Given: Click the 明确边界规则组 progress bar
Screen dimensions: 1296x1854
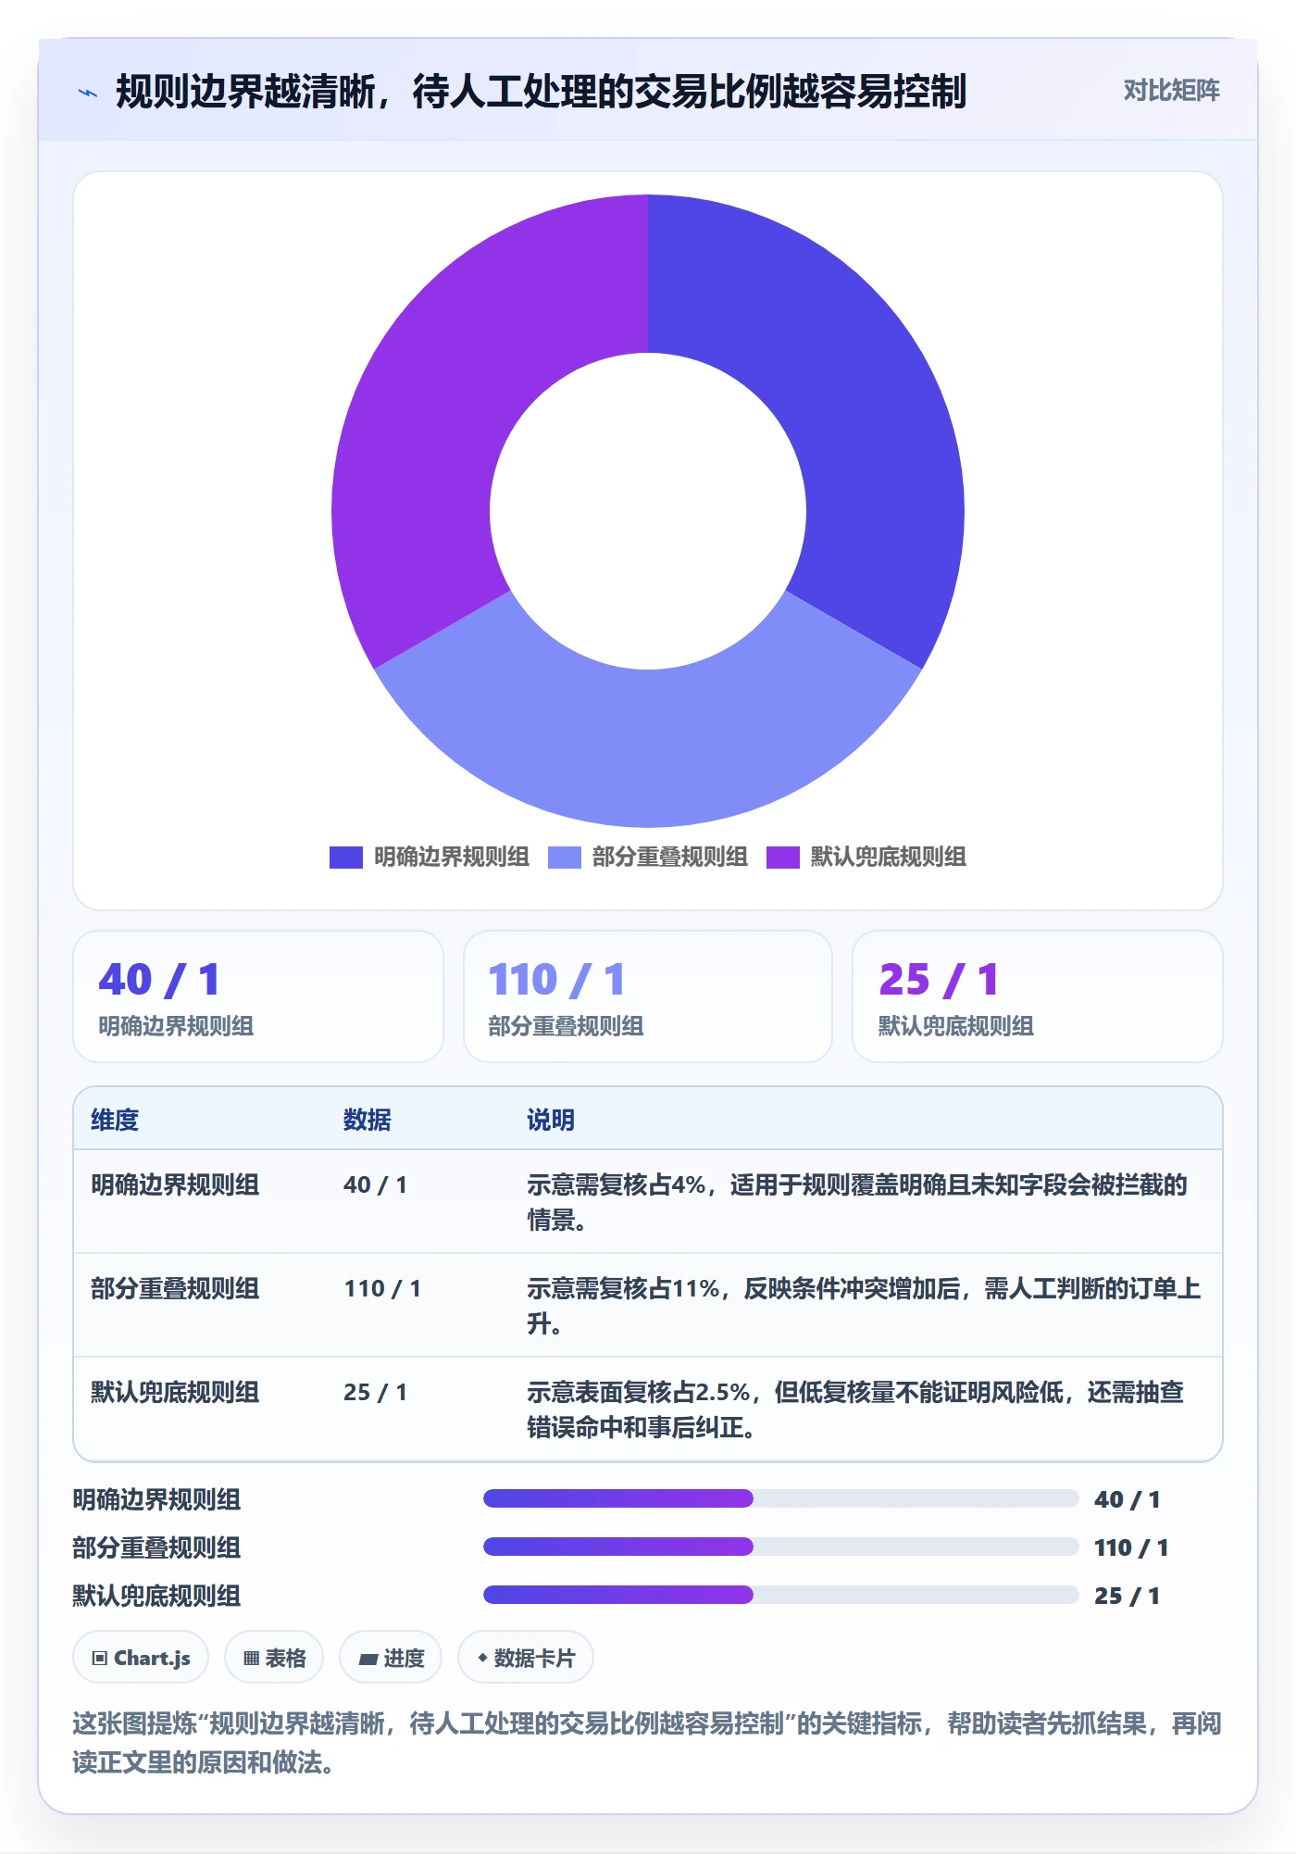Looking at the screenshot, I should tap(780, 1498).
